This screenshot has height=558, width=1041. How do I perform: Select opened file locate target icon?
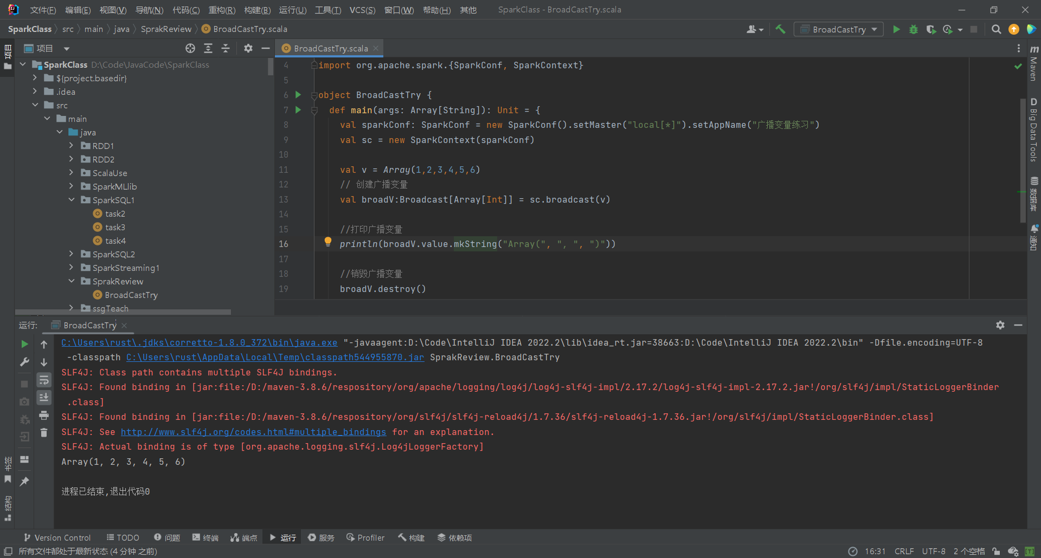(x=190, y=48)
